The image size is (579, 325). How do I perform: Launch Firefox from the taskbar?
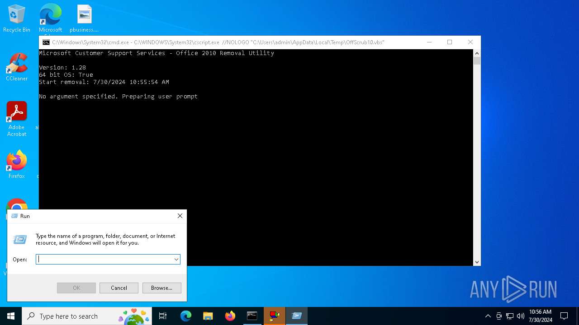coord(230,316)
